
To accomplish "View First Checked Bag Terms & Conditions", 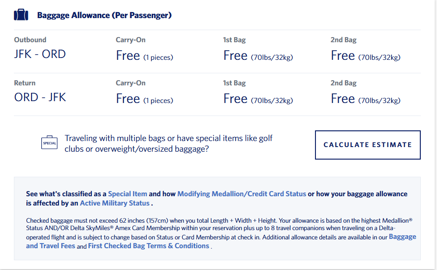I will (x=148, y=246).
